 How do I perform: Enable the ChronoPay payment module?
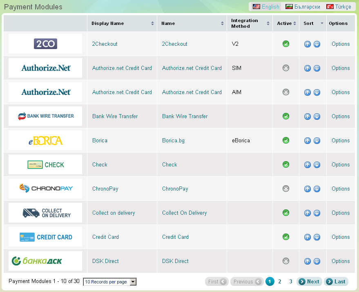286,189
